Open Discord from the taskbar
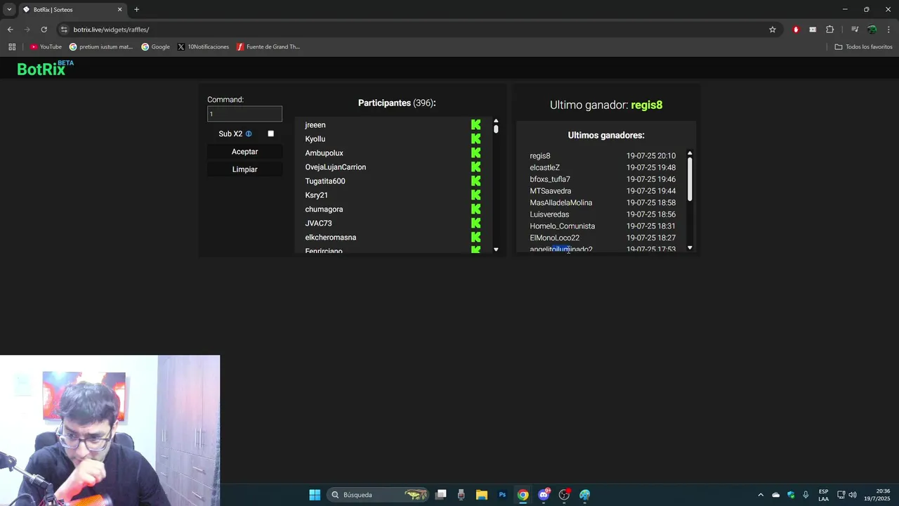Image resolution: width=899 pixels, height=506 pixels. (x=544, y=495)
